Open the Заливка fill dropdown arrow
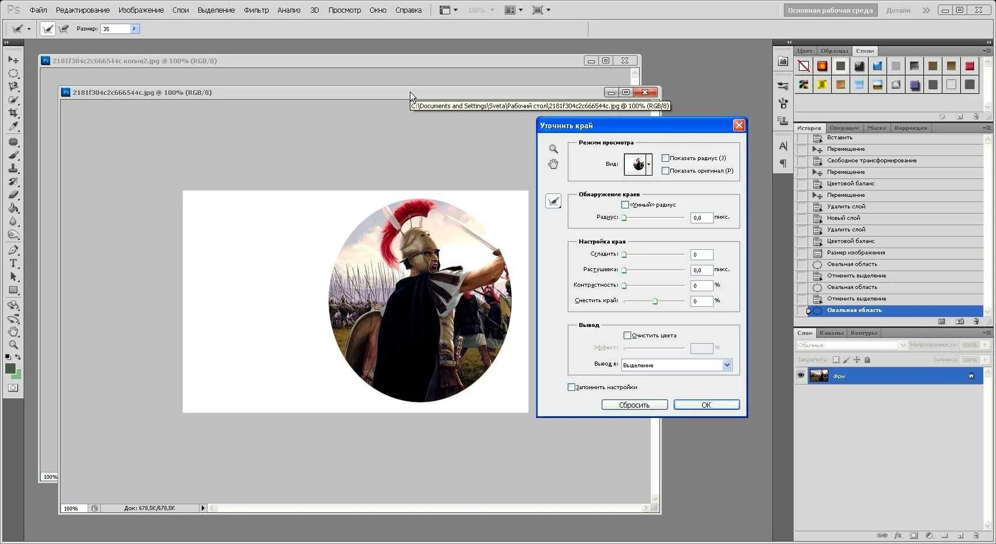 tap(984, 360)
